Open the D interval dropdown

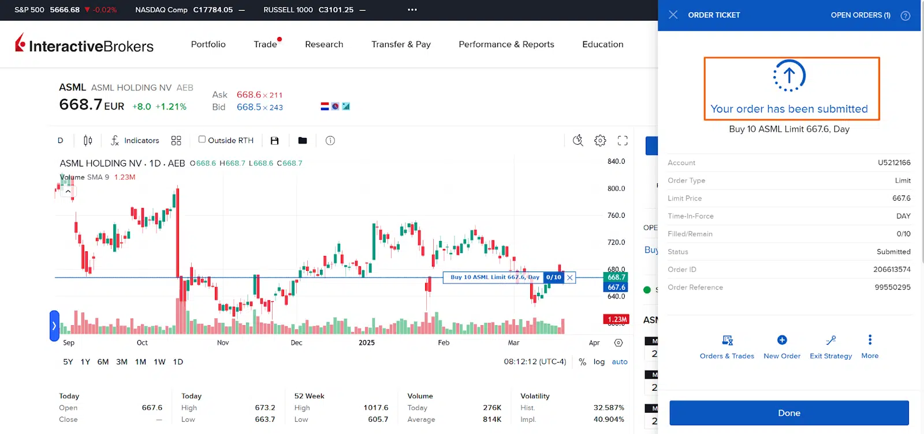click(61, 140)
